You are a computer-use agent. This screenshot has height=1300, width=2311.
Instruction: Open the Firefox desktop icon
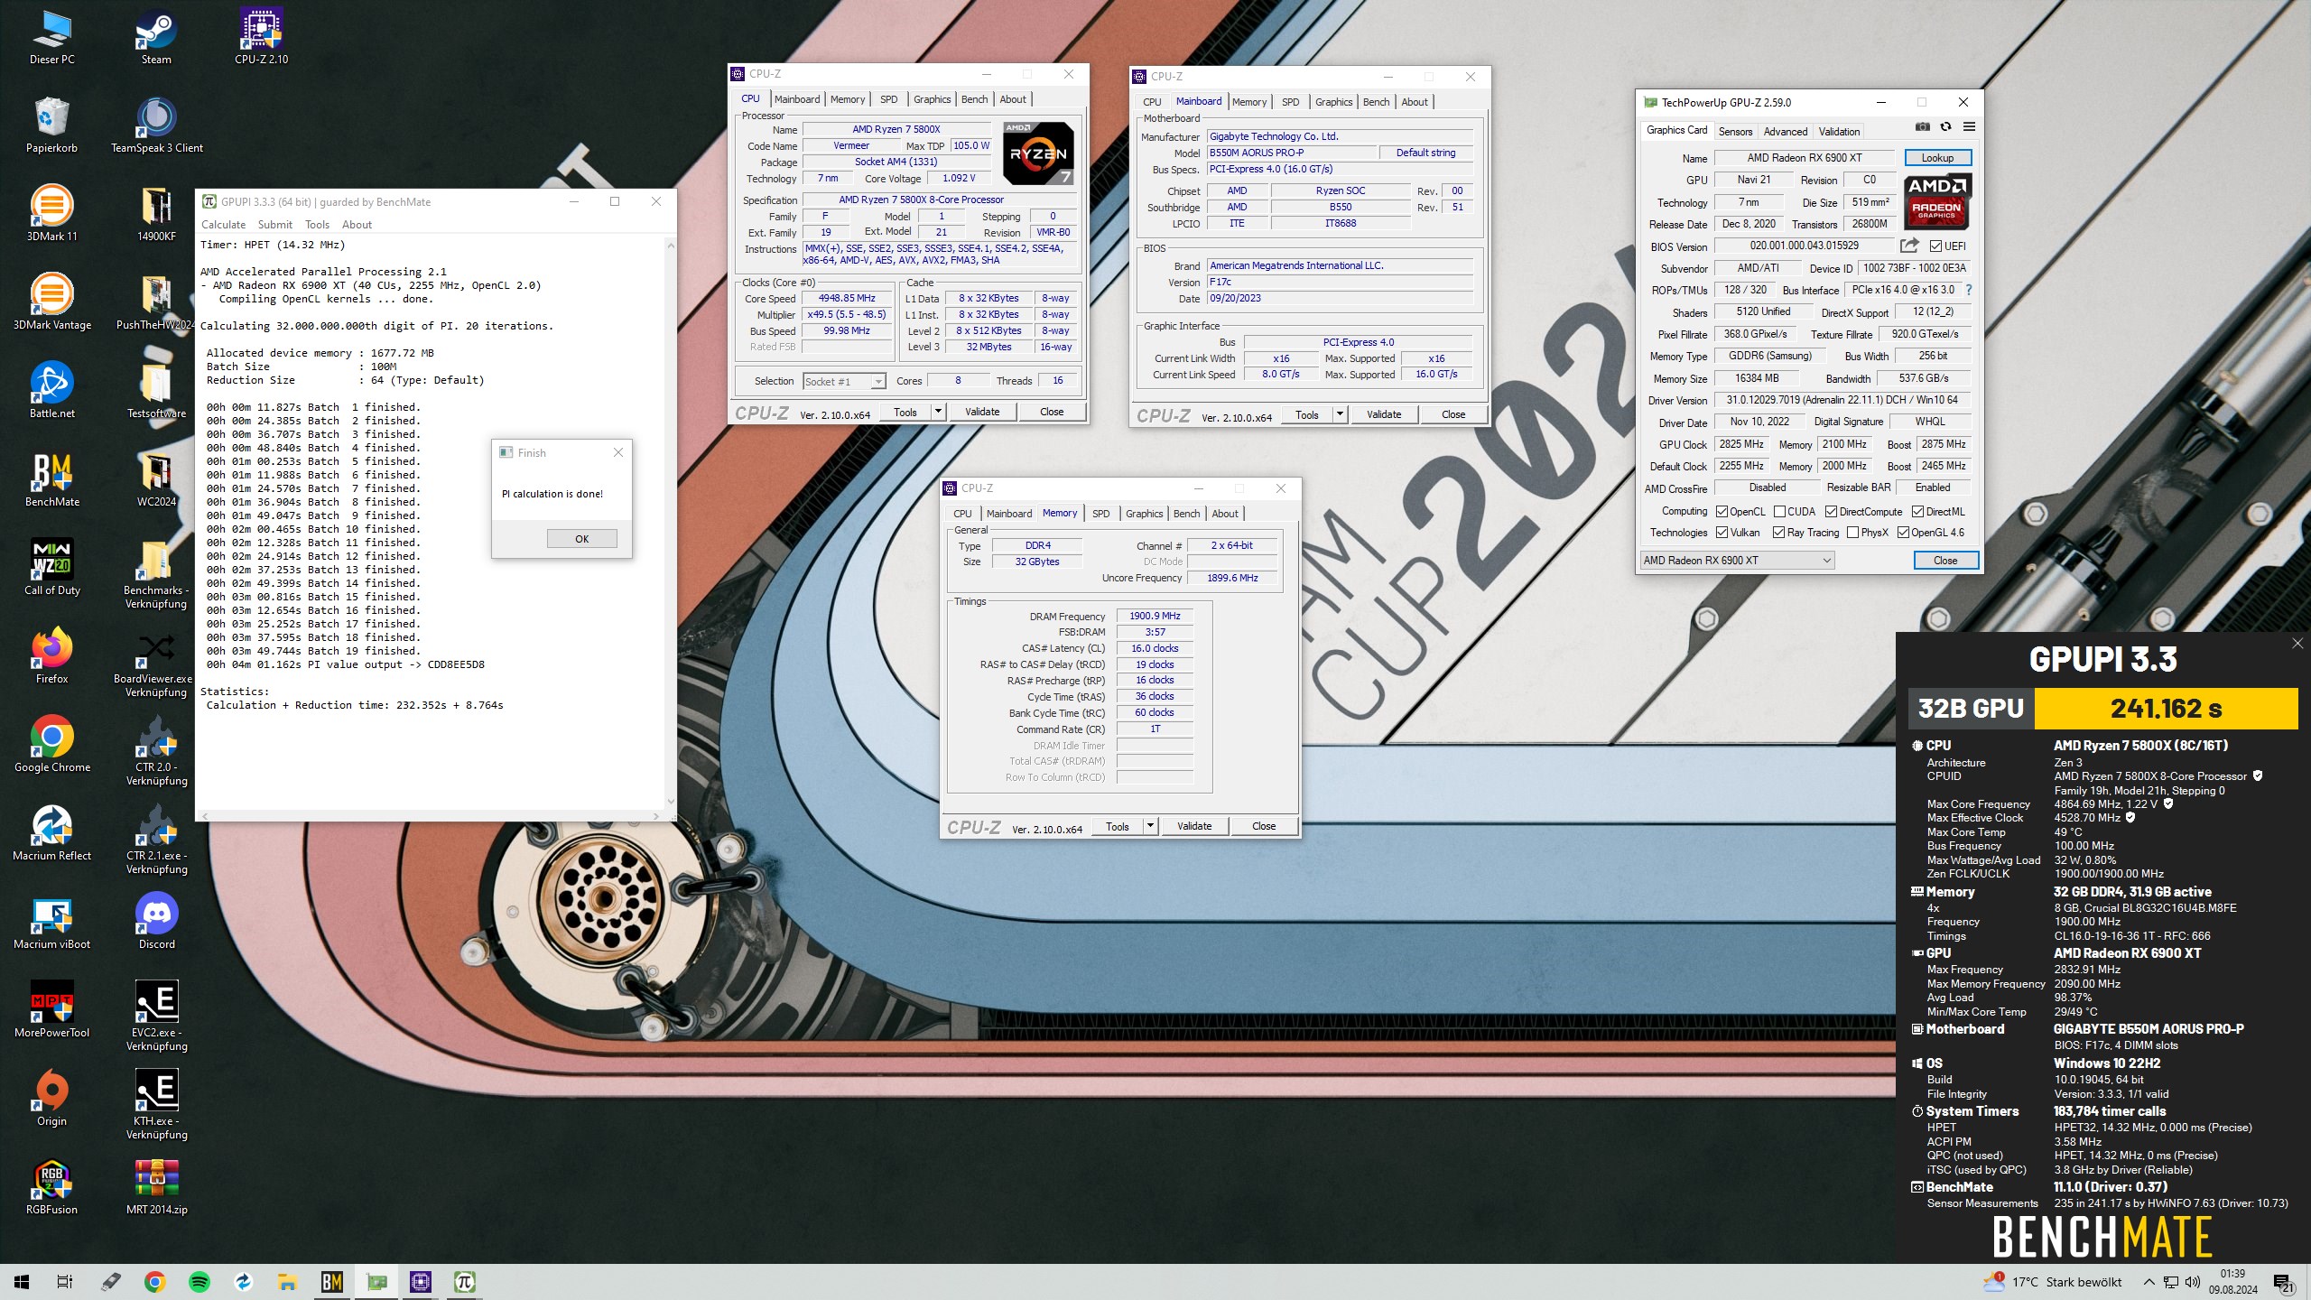[51, 657]
